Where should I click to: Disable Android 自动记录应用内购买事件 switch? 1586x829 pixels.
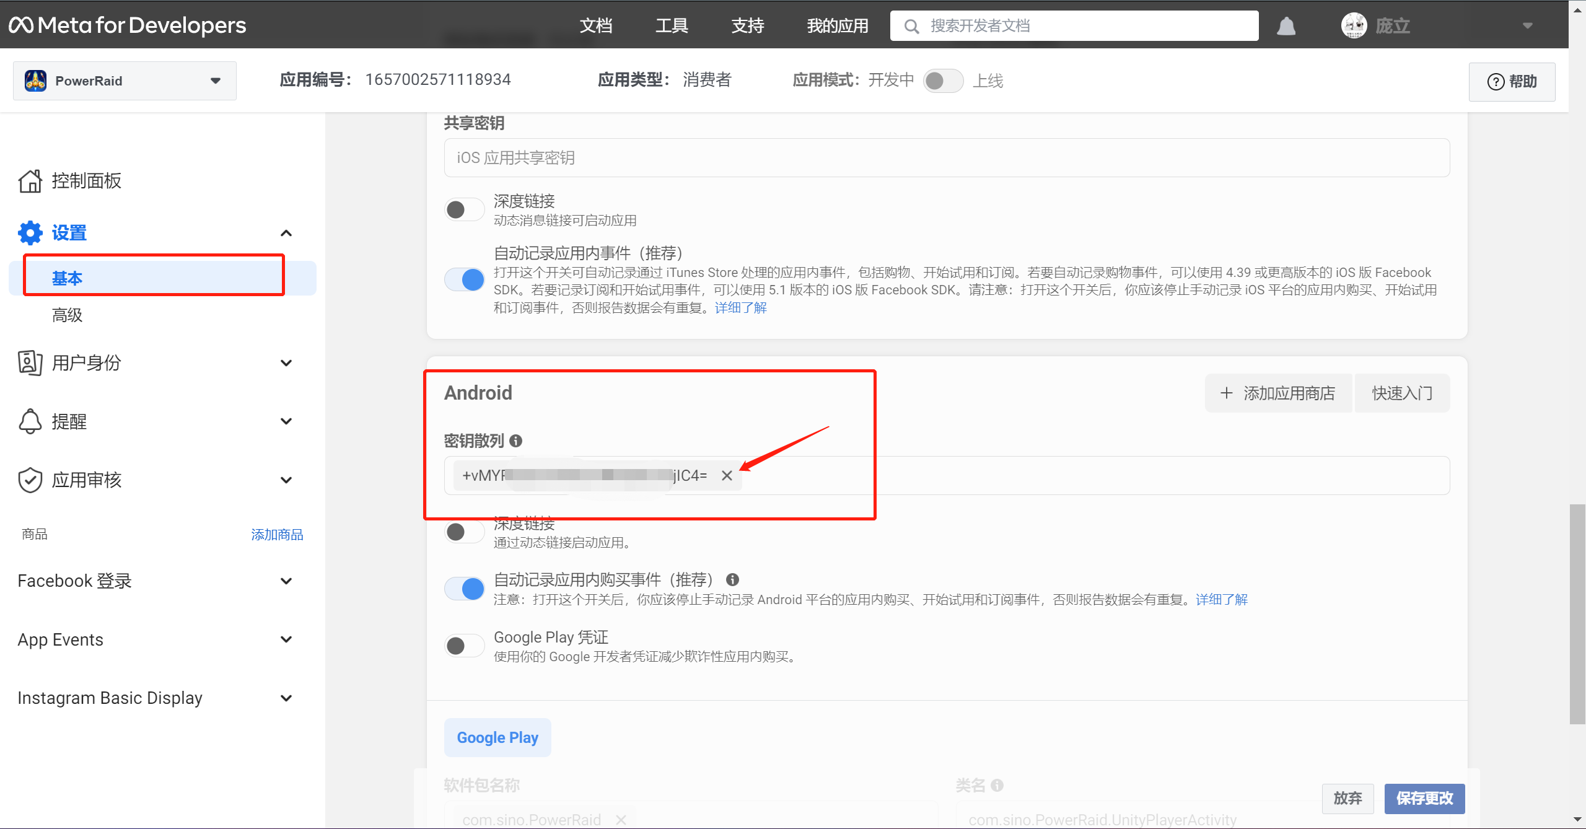(464, 589)
